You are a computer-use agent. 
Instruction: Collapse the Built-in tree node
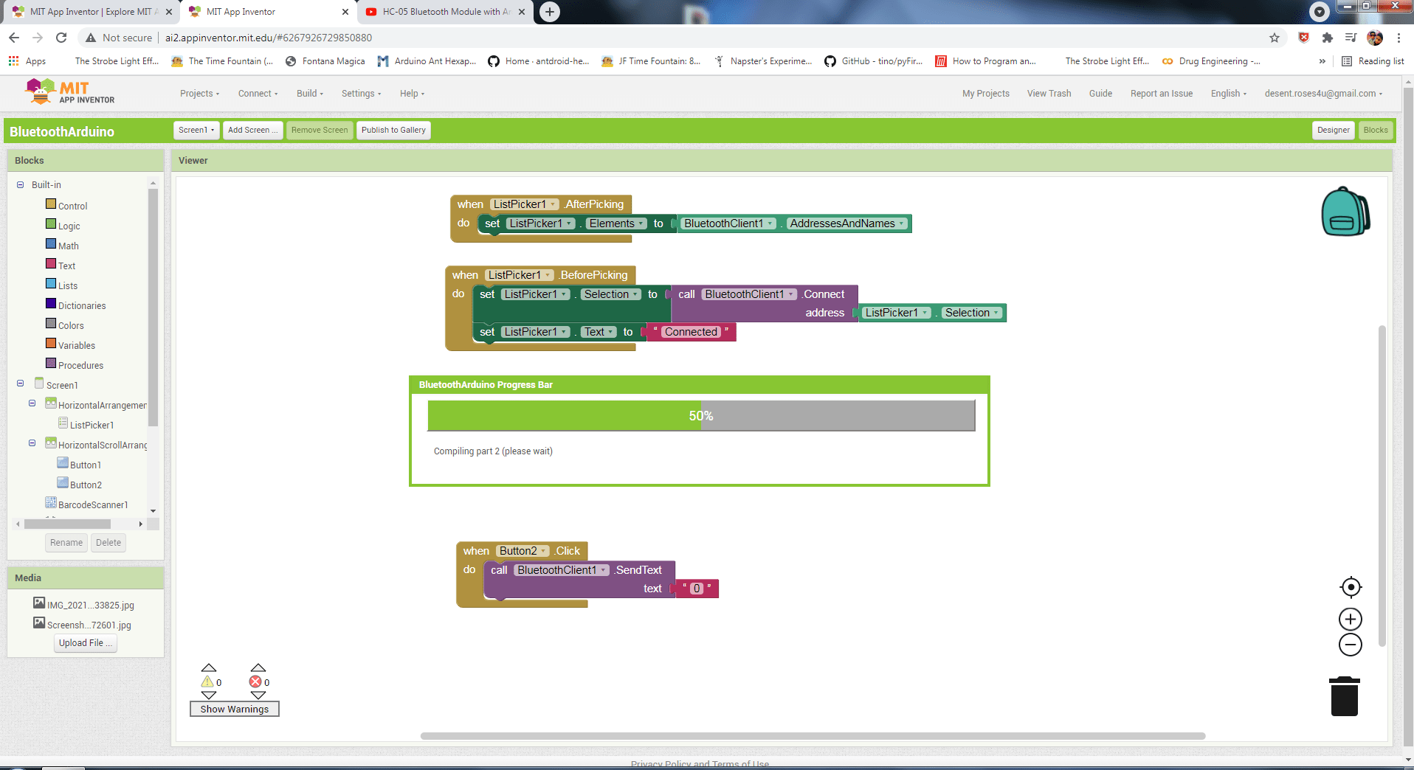20,185
